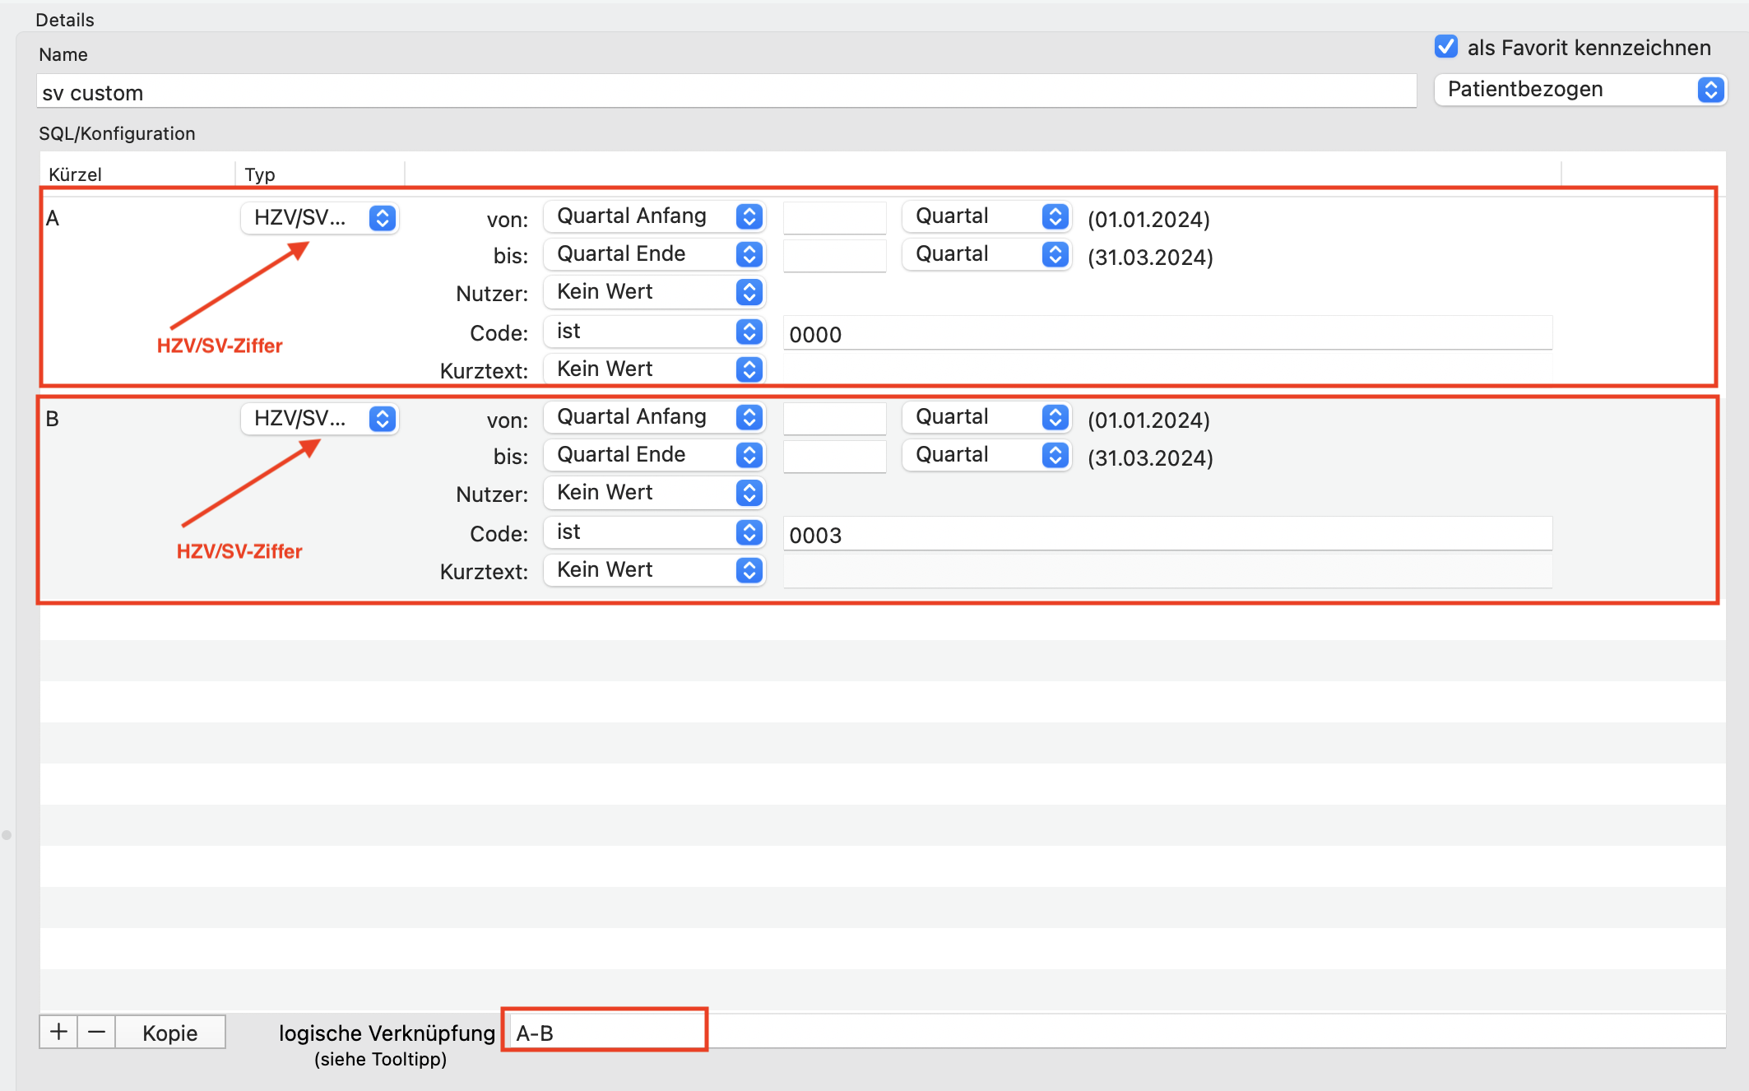The image size is (1749, 1091).
Task: Click the minus button to remove row
Action: coord(96,1032)
